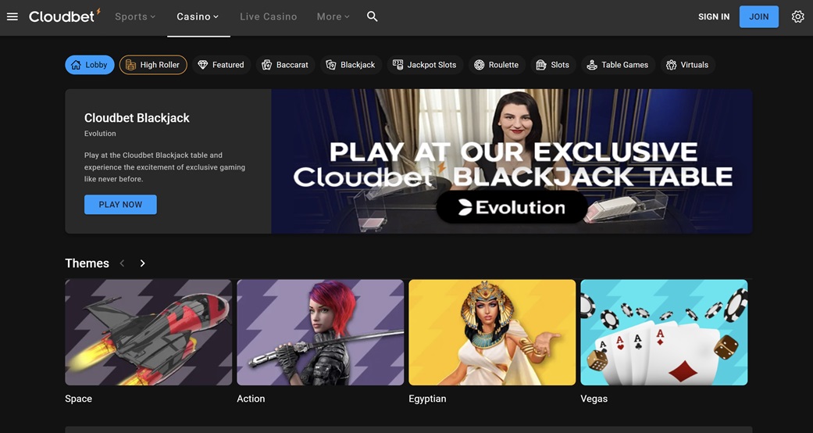Viewport: 813px width, 433px height.
Task: Click the Action label text
Action: pyautogui.click(x=251, y=399)
